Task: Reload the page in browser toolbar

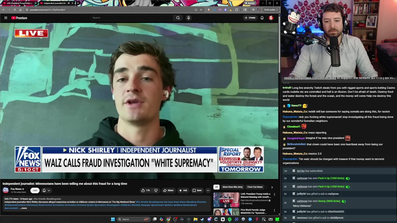Action: pos(15,10)
